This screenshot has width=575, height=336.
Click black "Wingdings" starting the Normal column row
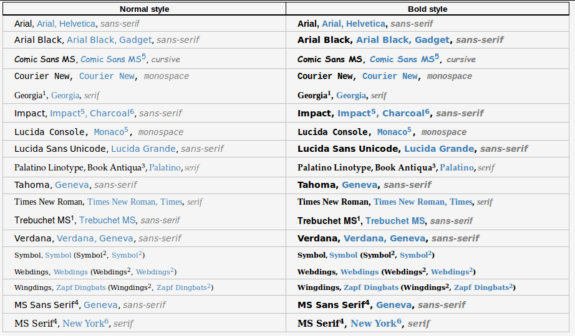click(32, 287)
